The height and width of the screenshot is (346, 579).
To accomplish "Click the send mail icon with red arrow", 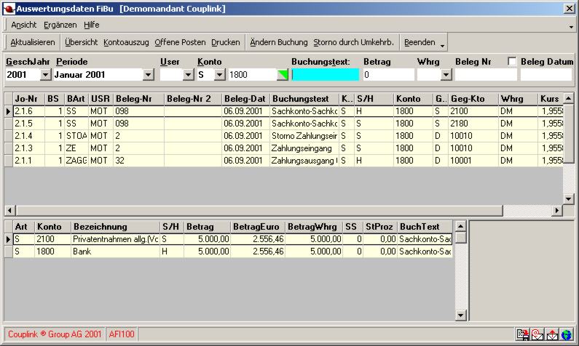I will [x=551, y=335].
